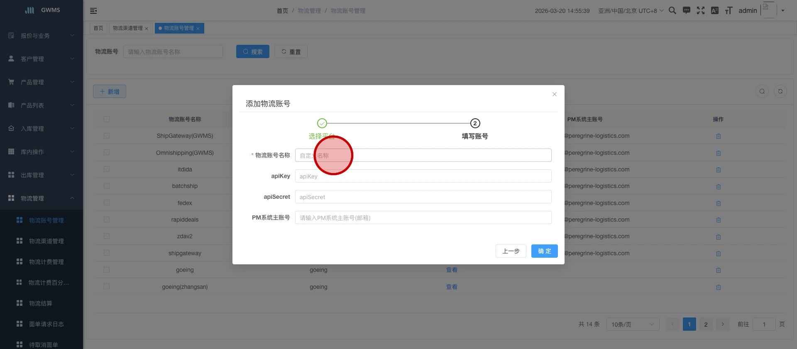Viewport: 797px width, 349px height.
Task: Check the rapiddeals row checkbox
Action: pos(107,220)
